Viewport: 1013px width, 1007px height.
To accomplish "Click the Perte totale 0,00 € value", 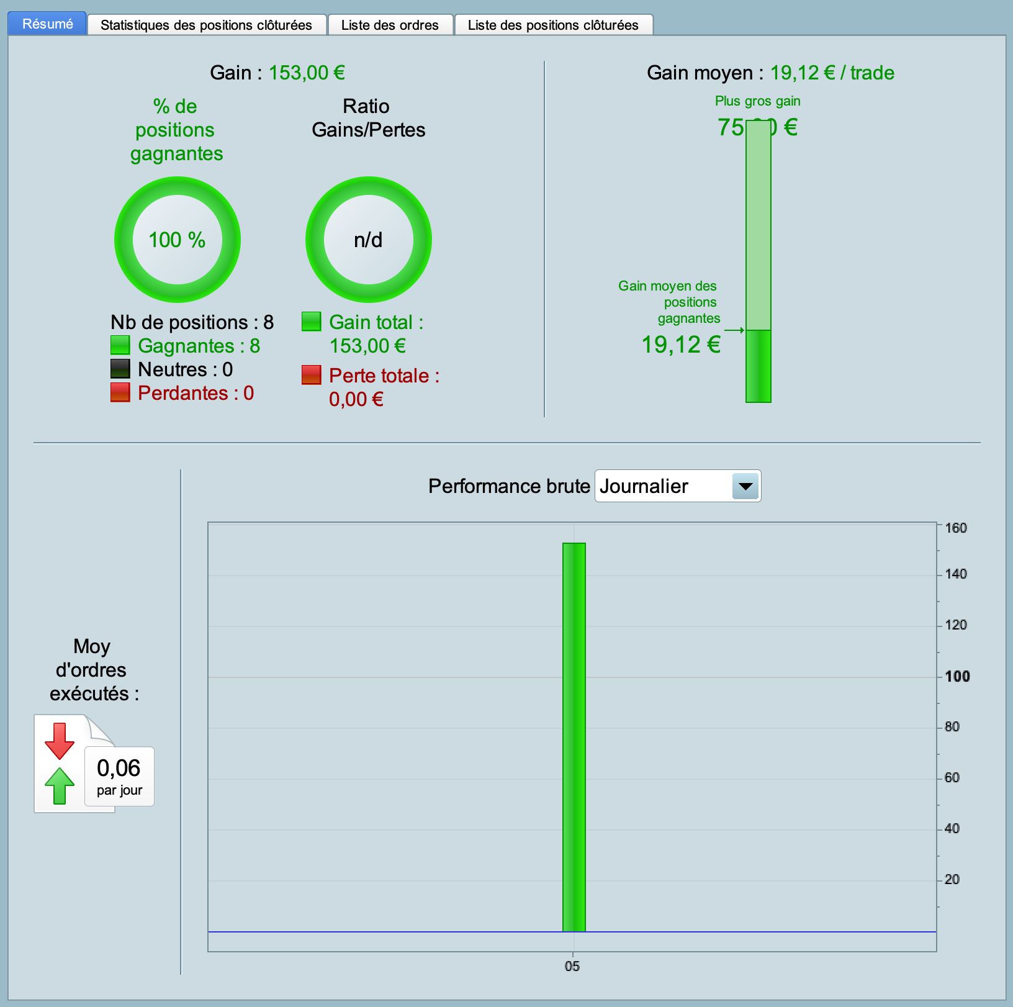I will pyautogui.click(x=356, y=399).
